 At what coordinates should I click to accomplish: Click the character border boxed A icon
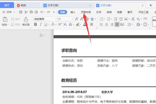[92, 24]
